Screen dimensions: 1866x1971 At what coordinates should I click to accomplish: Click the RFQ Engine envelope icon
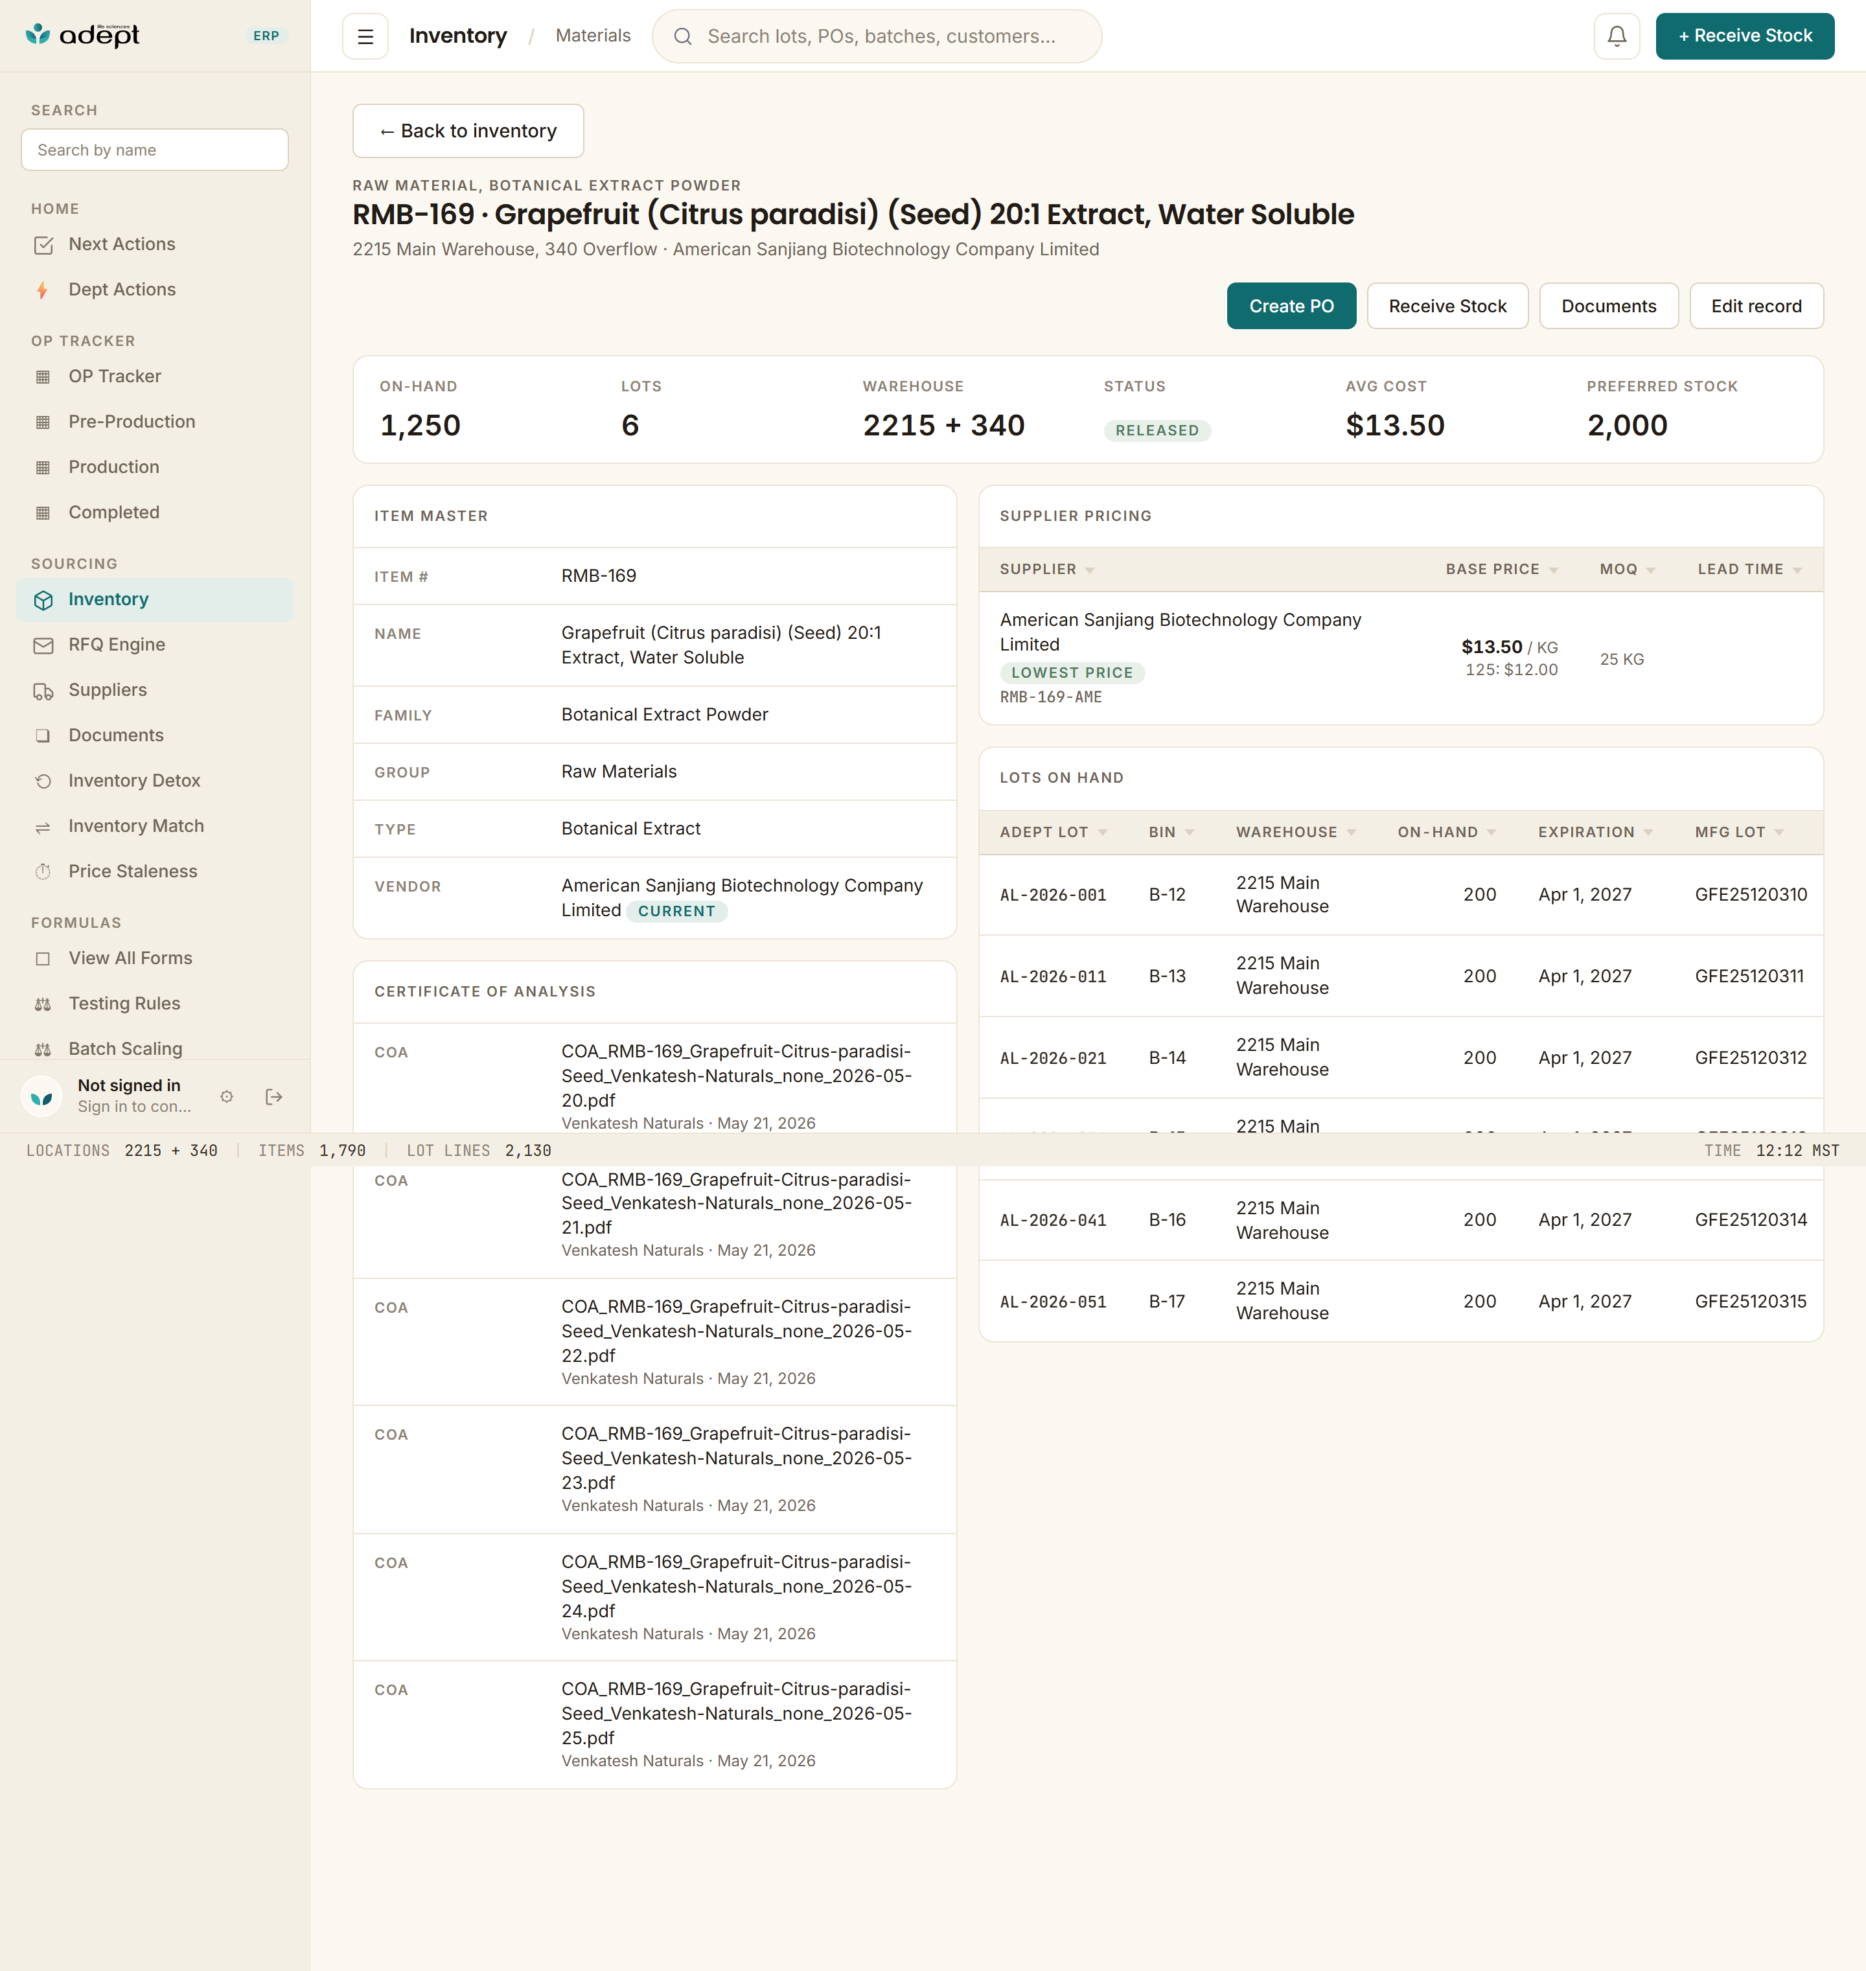click(x=43, y=645)
